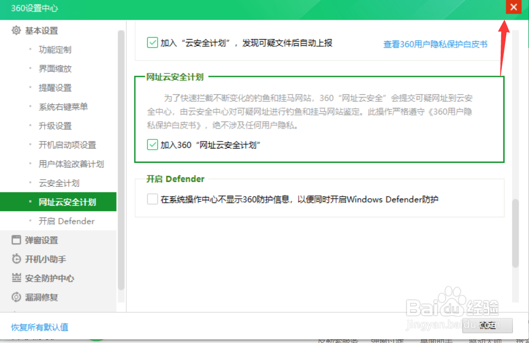This screenshot has height=343, width=529.
Task: Click the sidebar vertical scrollbar
Action: tap(121, 160)
